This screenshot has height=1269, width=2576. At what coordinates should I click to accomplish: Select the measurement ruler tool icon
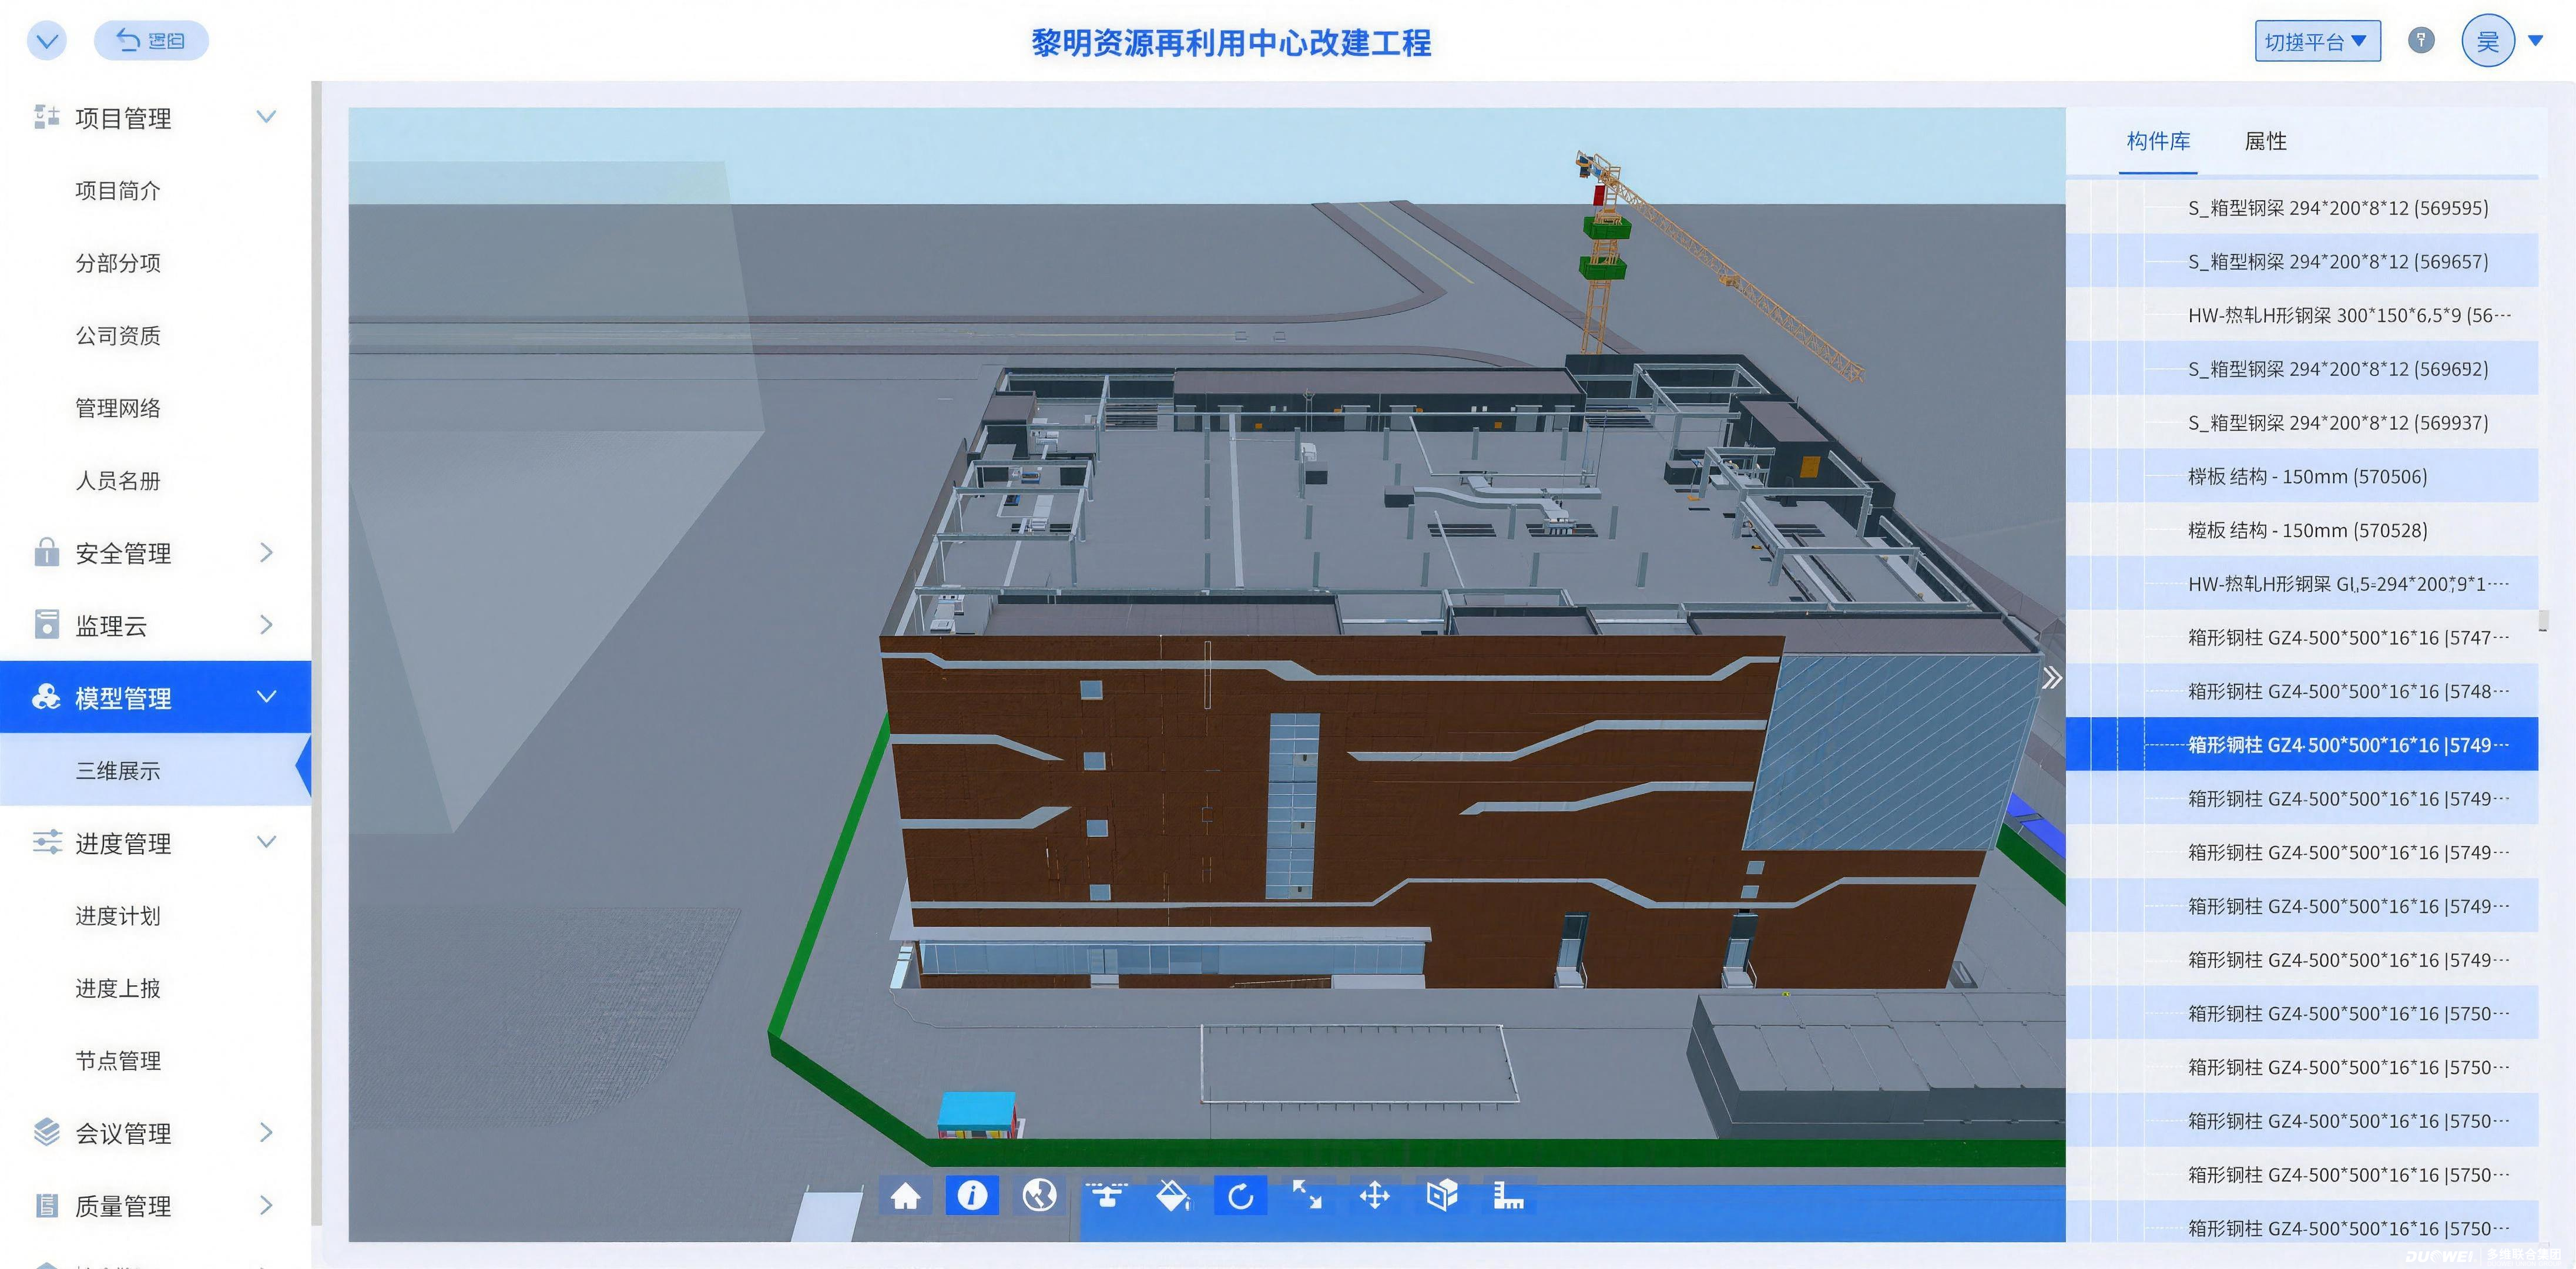1508,1196
